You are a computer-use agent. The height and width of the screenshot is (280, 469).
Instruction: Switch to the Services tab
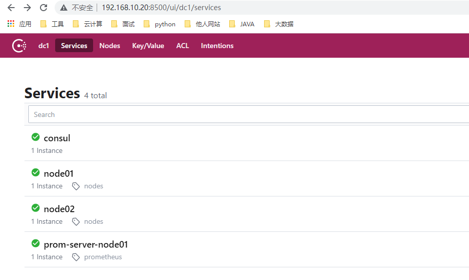tap(74, 46)
